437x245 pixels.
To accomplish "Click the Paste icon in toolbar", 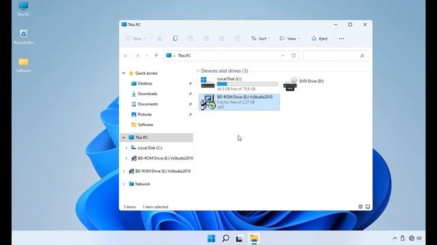I will [191, 39].
